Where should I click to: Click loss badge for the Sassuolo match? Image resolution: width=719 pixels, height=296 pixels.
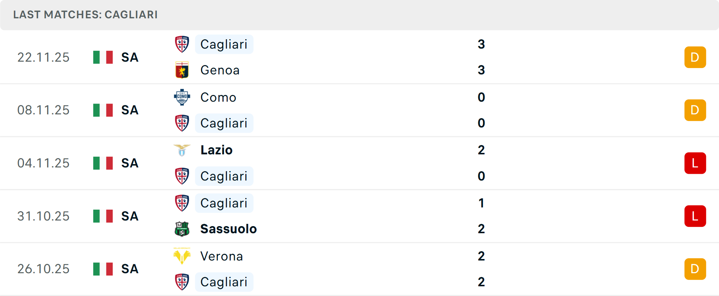(x=695, y=216)
